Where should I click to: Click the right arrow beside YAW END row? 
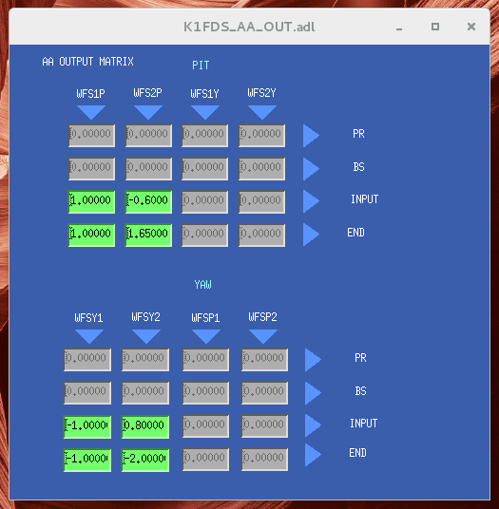pos(313,455)
